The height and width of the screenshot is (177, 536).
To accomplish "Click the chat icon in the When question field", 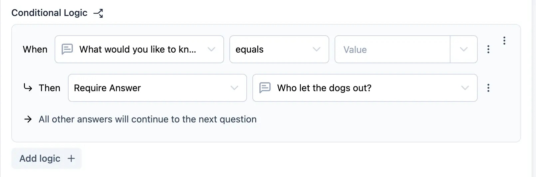I will pyautogui.click(x=67, y=49).
